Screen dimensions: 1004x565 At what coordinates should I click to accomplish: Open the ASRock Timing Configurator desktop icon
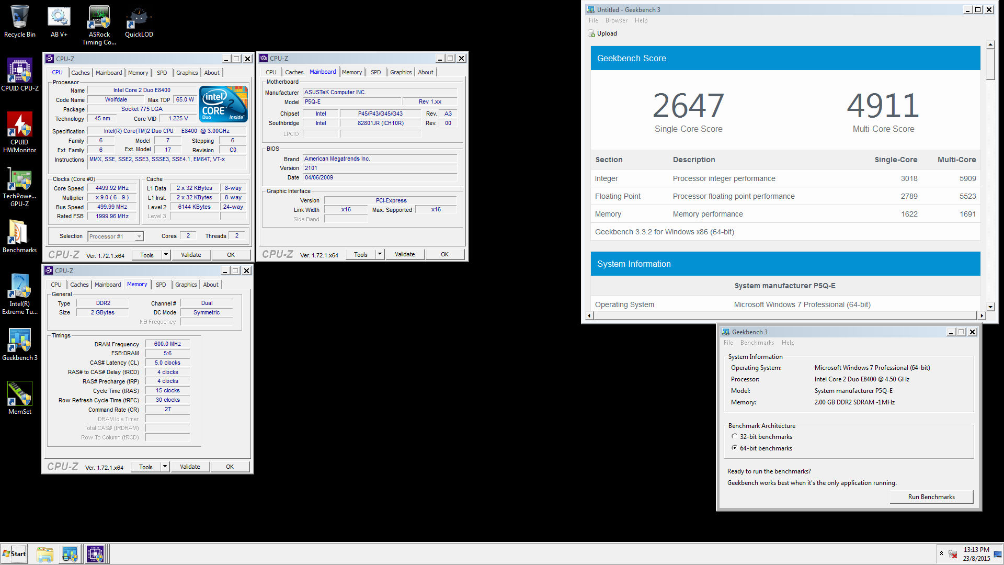[x=99, y=26]
